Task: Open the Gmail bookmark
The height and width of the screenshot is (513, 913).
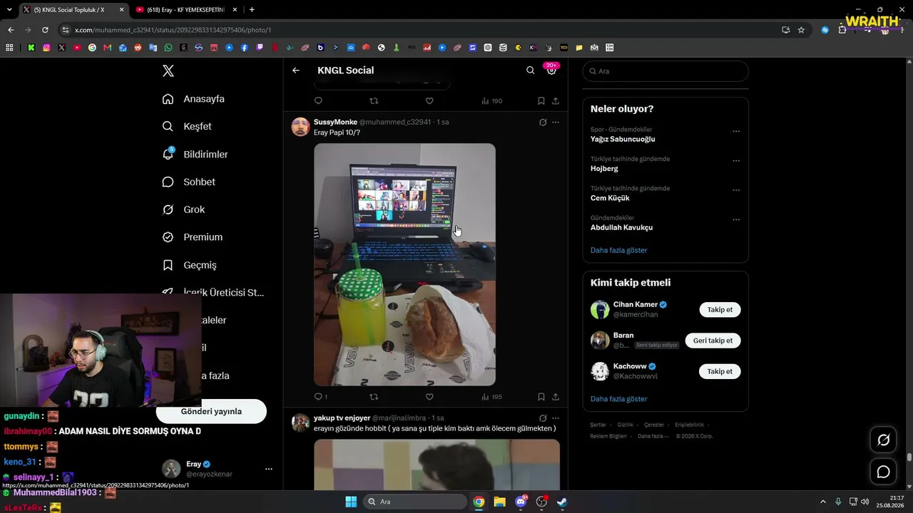Action: tap(108, 48)
